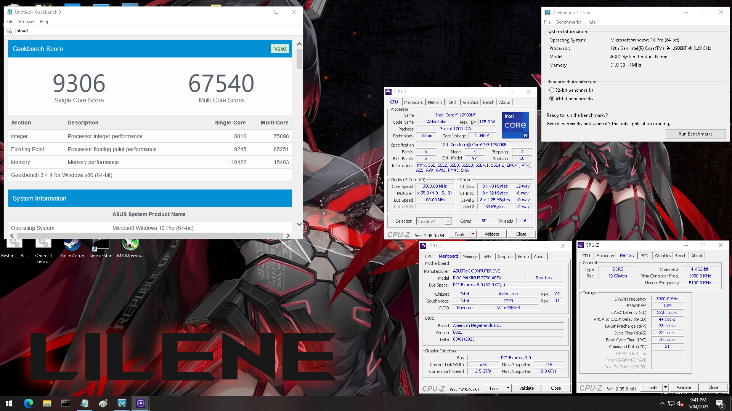
Task: Click the taskbar clock showing 9:41 PM
Action: pos(698,403)
